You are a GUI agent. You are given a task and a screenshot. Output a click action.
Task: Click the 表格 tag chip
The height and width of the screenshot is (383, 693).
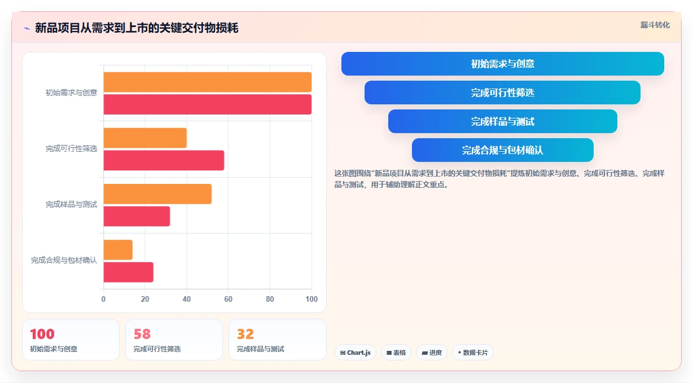pyautogui.click(x=396, y=353)
